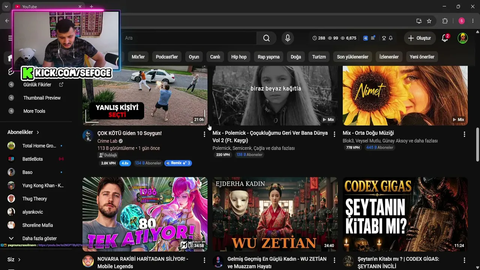Open the Chrome three-dot menu

(x=473, y=21)
